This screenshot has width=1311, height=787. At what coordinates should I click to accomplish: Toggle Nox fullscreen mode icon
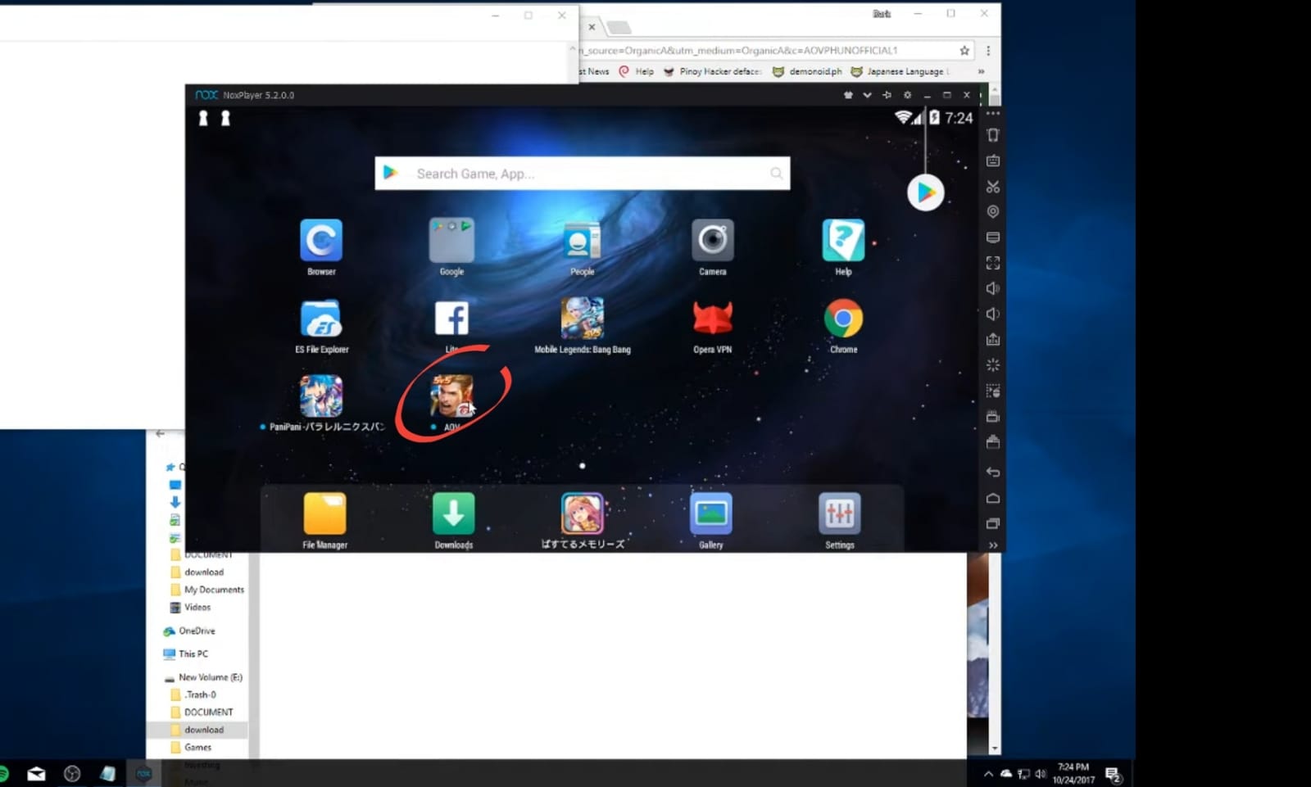(993, 263)
